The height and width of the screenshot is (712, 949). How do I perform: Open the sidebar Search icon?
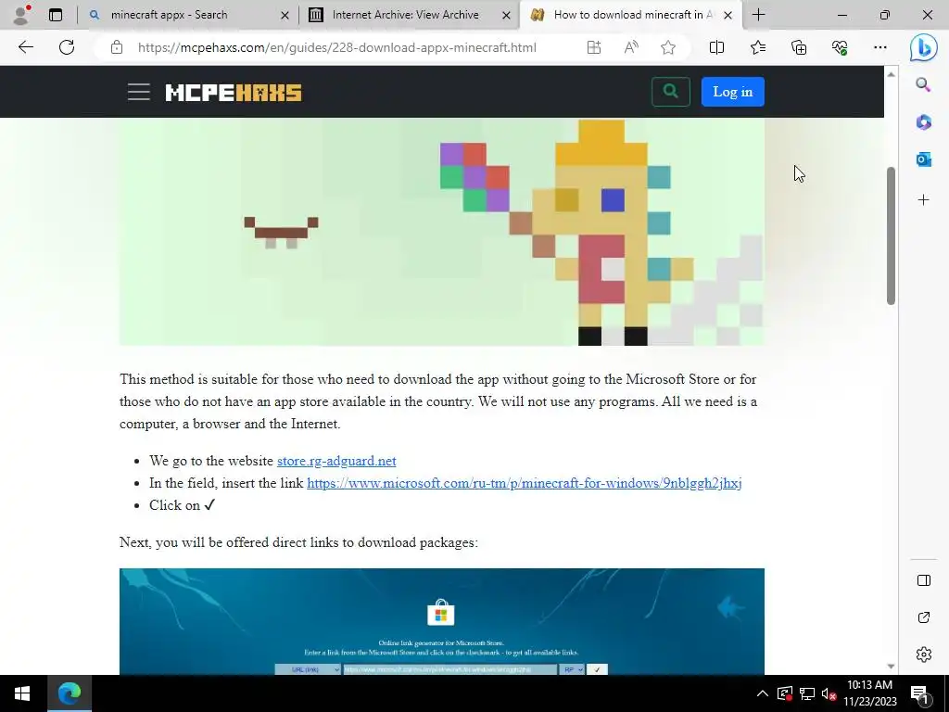[923, 84]
